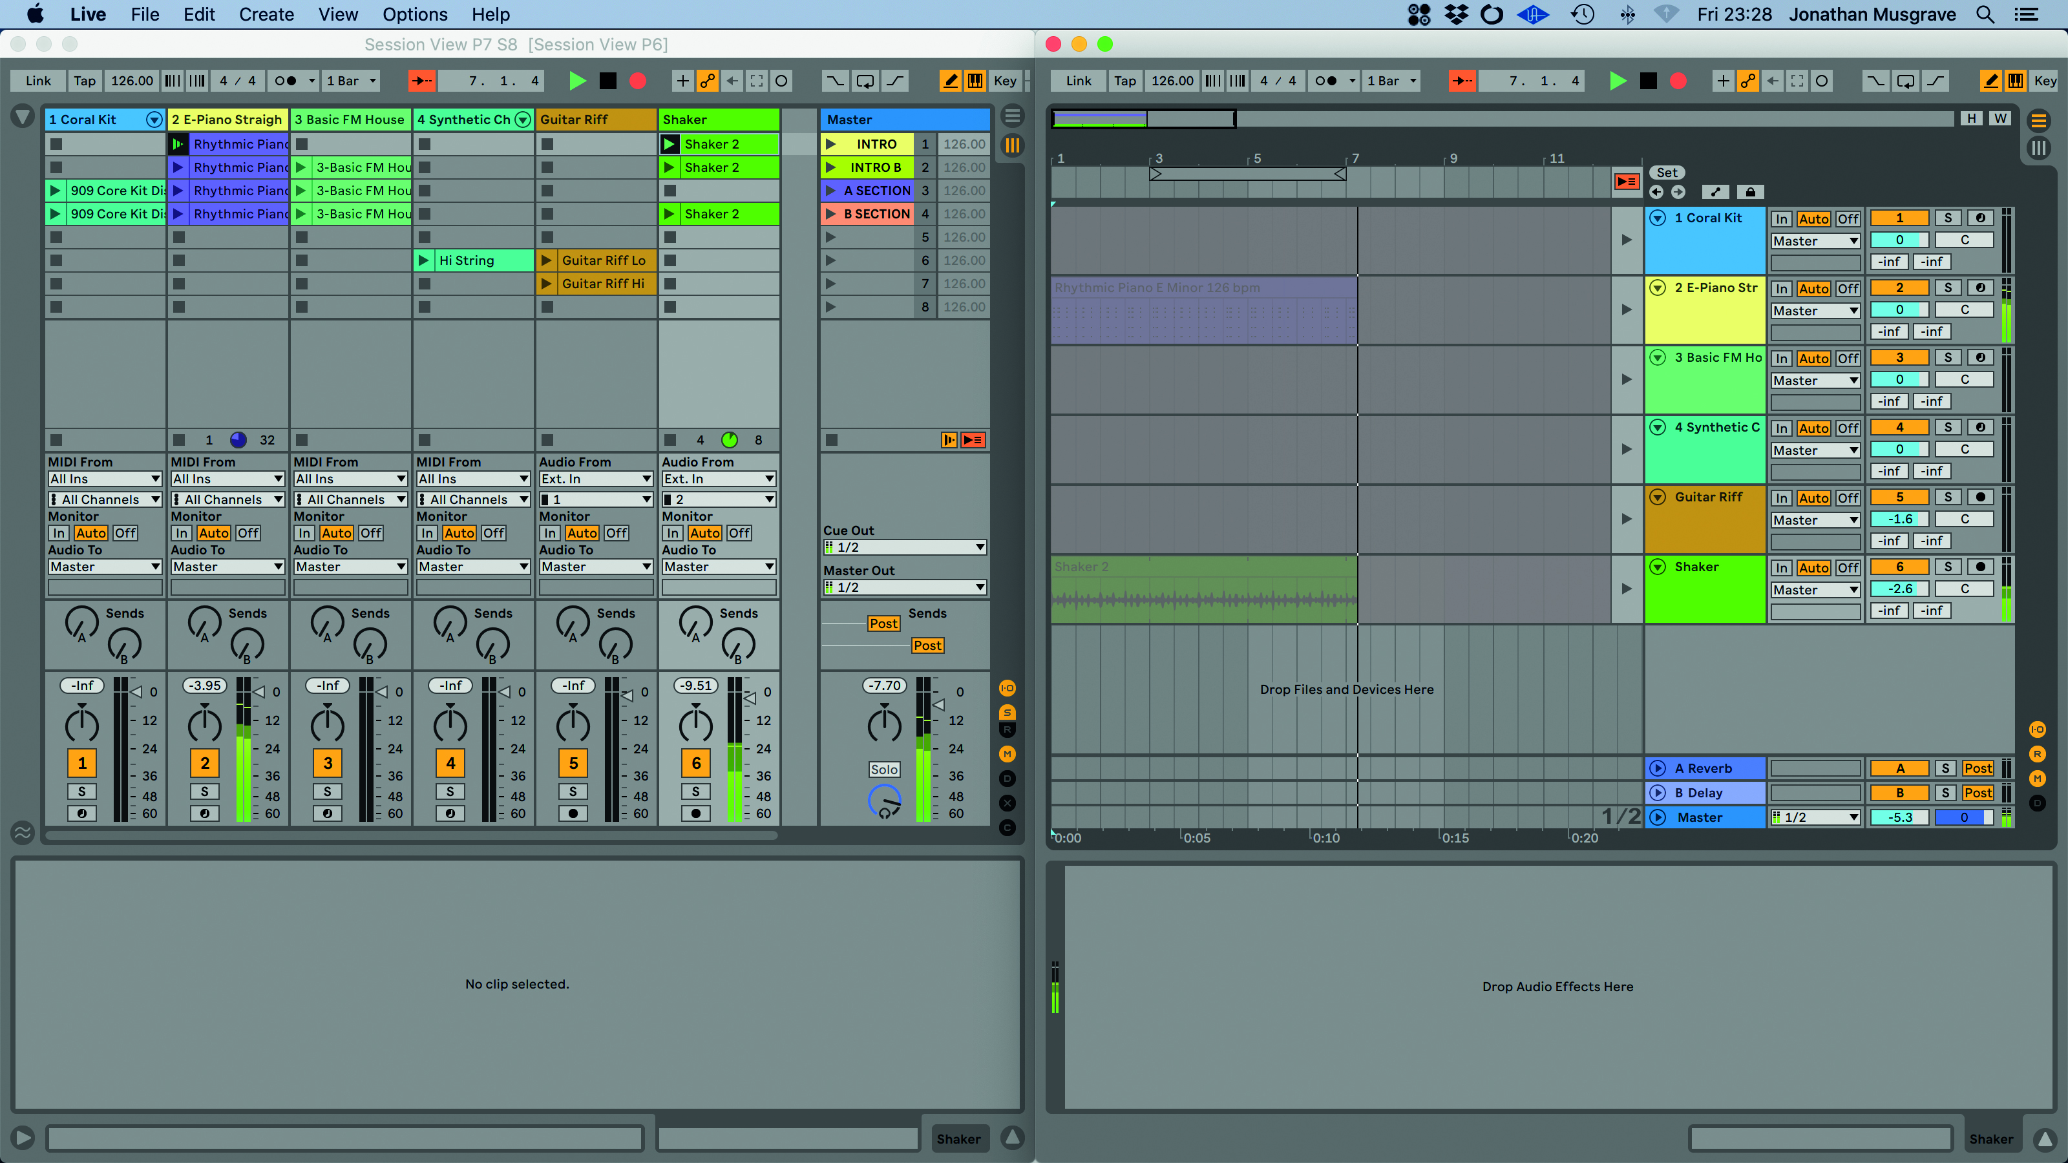Solo track 3 in the Session mixer

328,791
